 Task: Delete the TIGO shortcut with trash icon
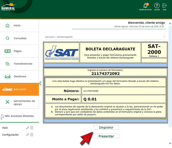click(32, 128)
